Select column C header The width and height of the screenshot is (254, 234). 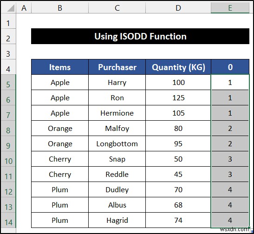117,8
